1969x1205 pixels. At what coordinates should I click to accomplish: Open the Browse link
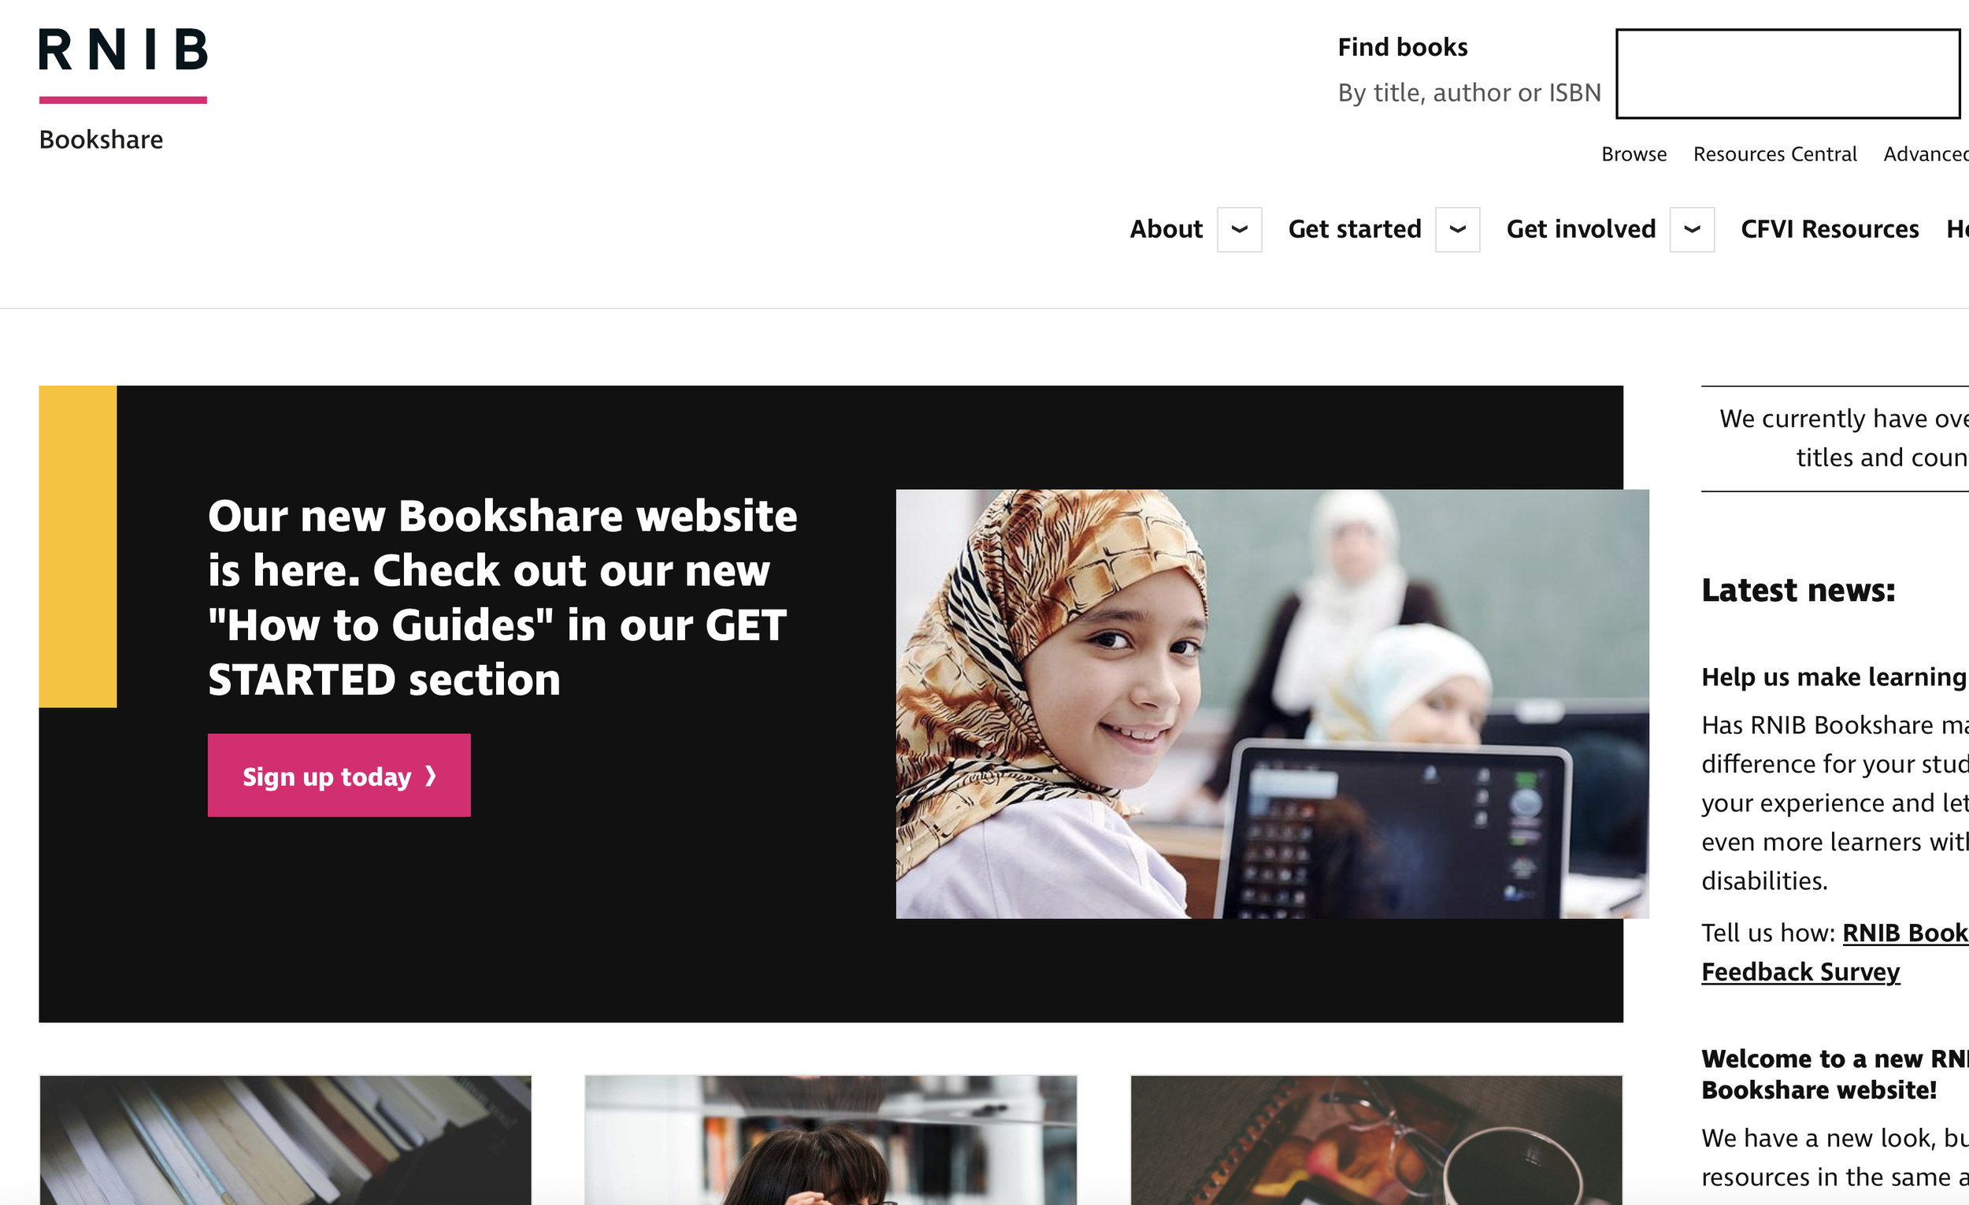pos(1633,154)
